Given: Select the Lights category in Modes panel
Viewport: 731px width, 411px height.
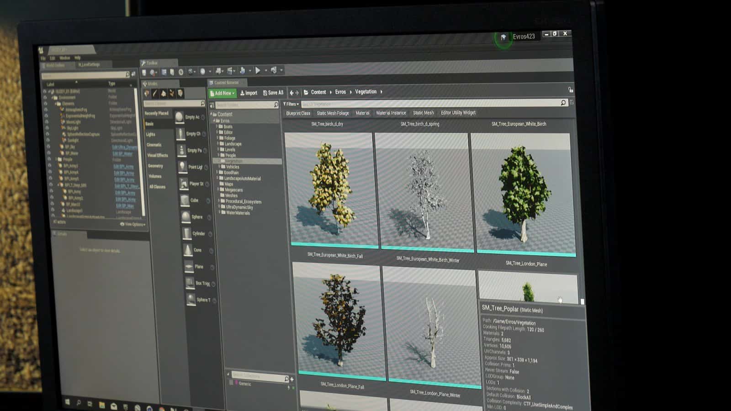Looking at the screenshot, I should point(151,134).
